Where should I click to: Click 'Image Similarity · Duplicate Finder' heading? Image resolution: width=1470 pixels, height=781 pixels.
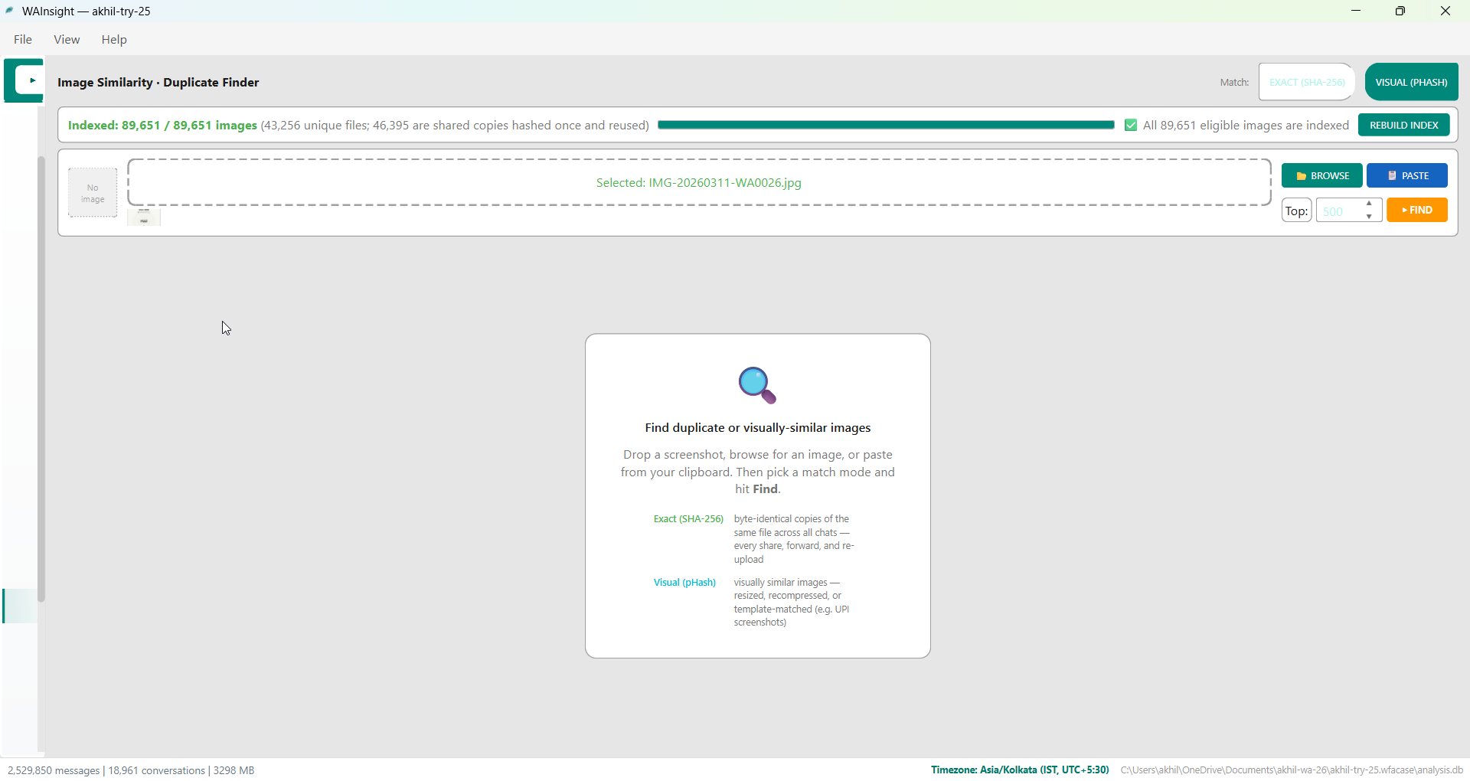[158, 82]
